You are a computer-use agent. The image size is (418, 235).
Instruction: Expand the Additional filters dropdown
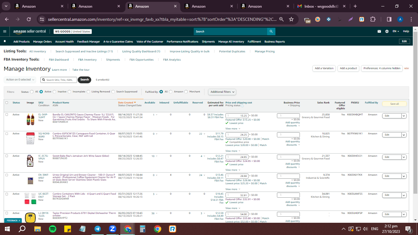tap(222, 92)
